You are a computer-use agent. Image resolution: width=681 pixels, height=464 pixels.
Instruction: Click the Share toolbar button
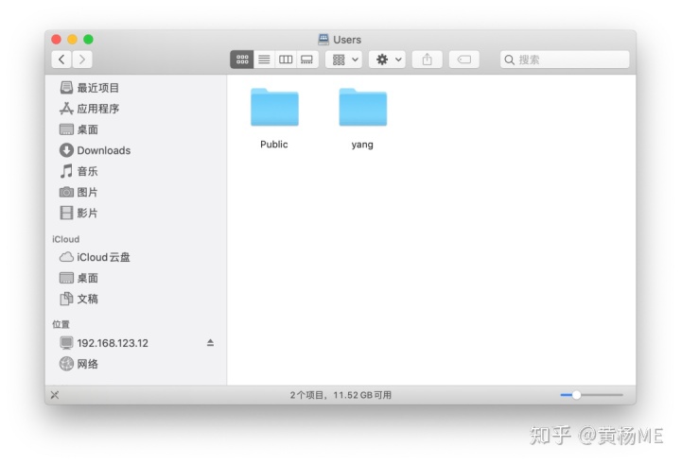click(427, 60)
